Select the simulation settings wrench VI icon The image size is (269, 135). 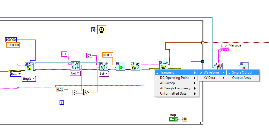click(x=29, y=67)
